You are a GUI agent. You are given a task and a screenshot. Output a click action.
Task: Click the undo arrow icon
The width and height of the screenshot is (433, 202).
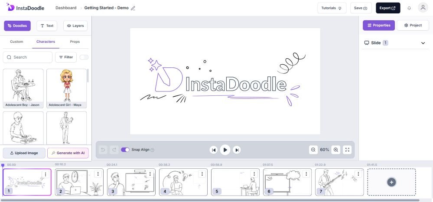coord(103,150)
